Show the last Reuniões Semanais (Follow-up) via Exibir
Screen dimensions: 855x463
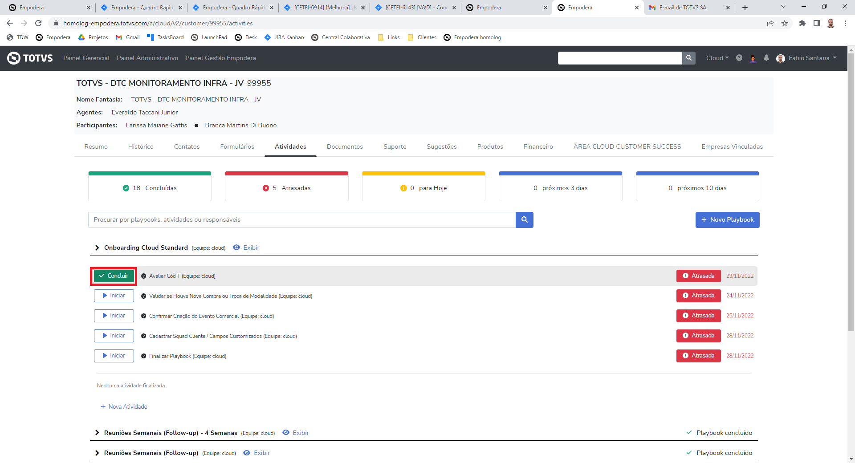tap(257, 453)
